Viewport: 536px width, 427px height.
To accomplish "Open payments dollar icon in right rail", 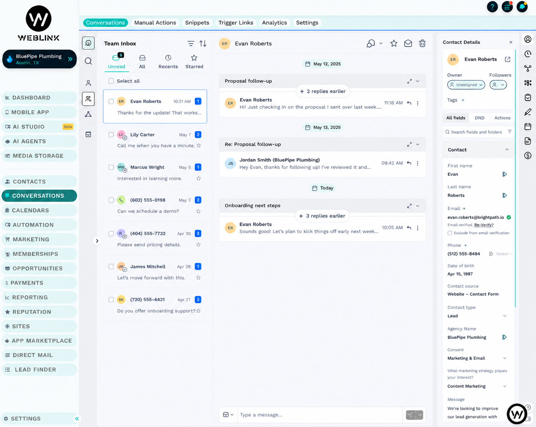I will coord(528,156).
